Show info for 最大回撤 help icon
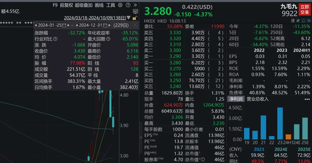312x163 pixels. coord(108,39)
